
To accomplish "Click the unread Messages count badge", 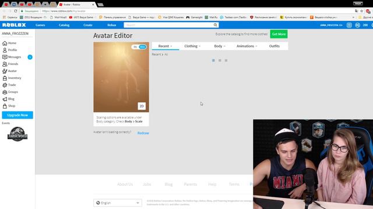I will click(x=30, y=57).
